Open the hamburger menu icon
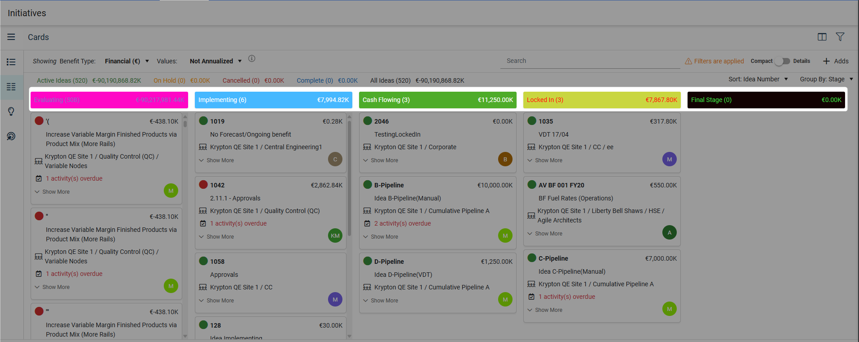 (x=11, y=37)
